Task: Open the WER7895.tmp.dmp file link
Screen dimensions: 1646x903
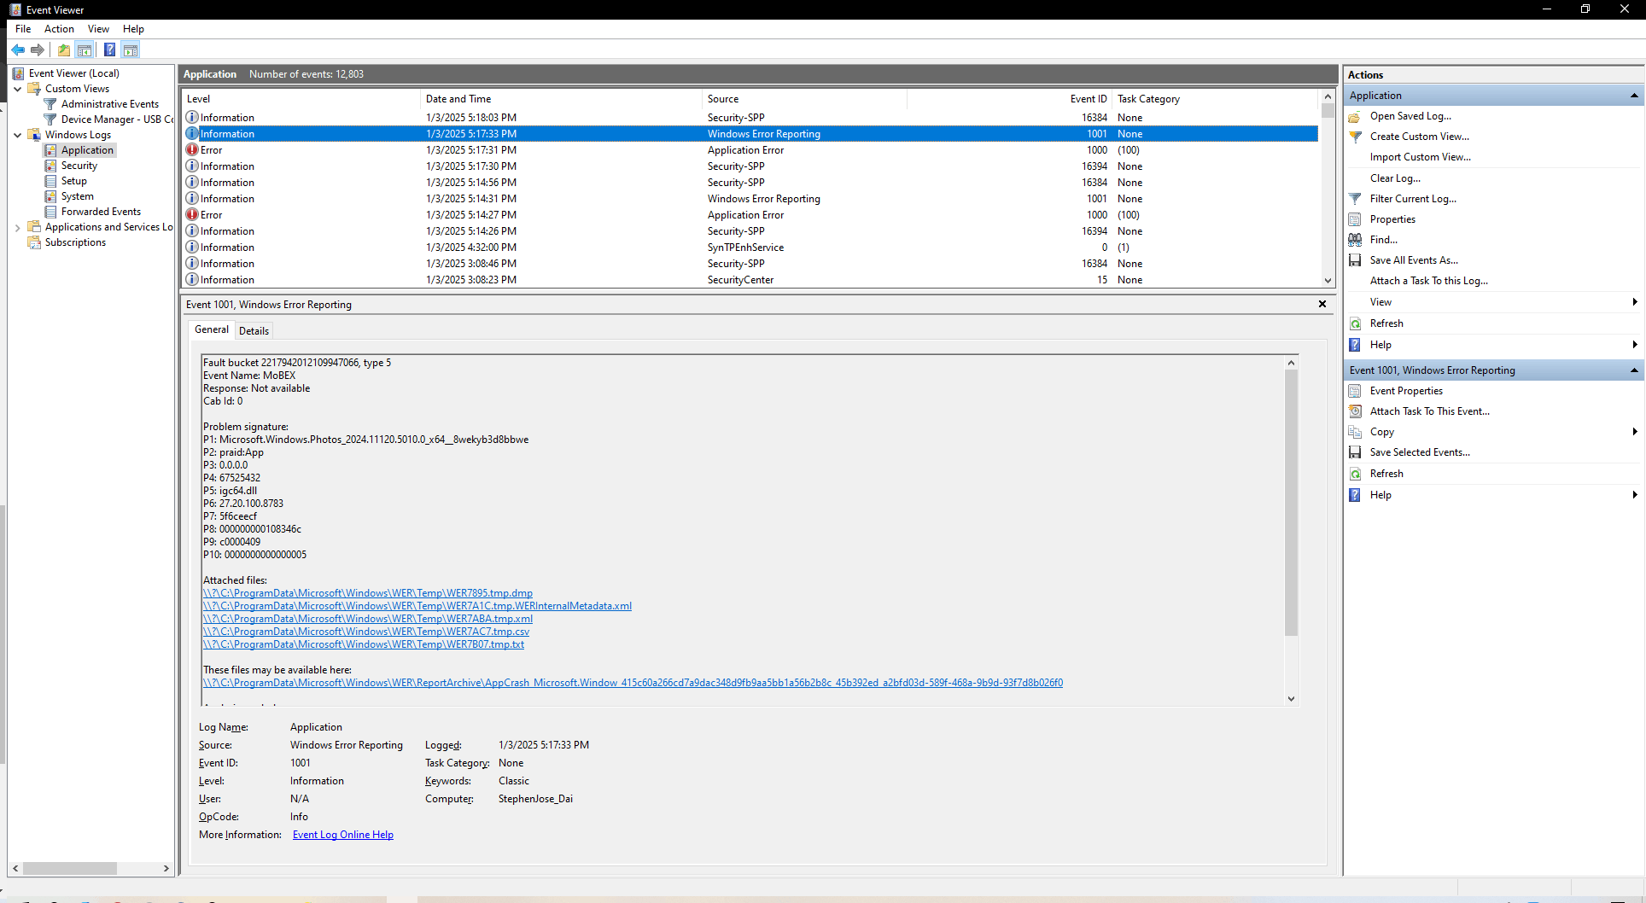Action: pyautogui.click(x=368, y=593)
